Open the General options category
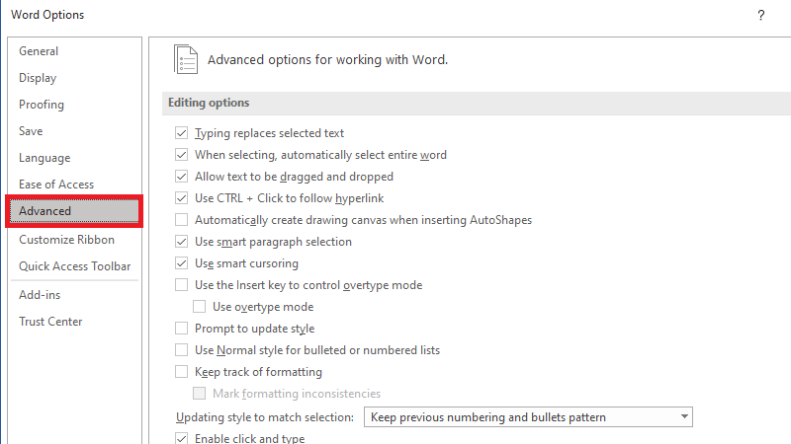791x444 pixels. (39, 51)
